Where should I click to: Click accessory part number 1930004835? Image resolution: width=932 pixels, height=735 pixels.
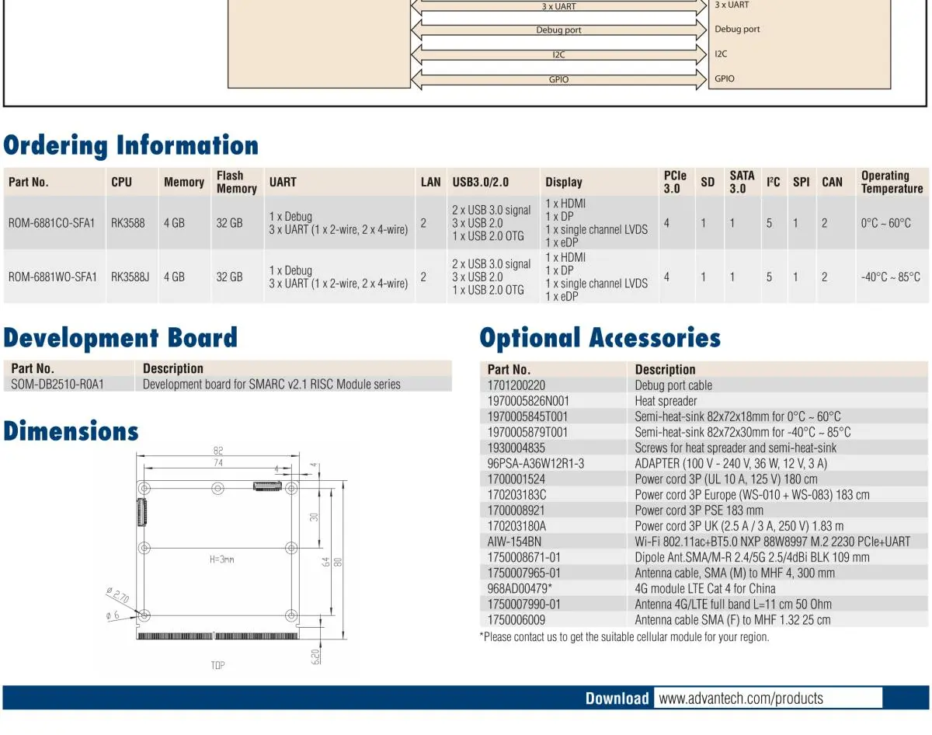click(516, 448)
